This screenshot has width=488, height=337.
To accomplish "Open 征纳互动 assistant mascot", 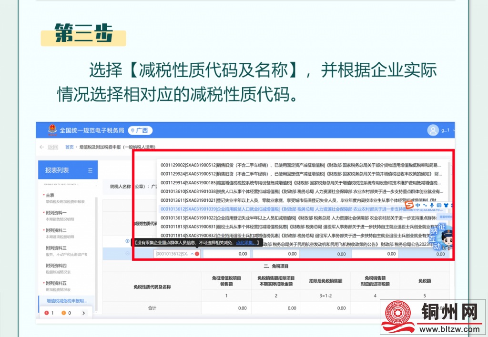I will click(442, 237).
